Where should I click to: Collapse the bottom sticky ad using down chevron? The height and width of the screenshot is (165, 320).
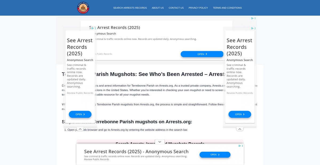tap(160, 142)
